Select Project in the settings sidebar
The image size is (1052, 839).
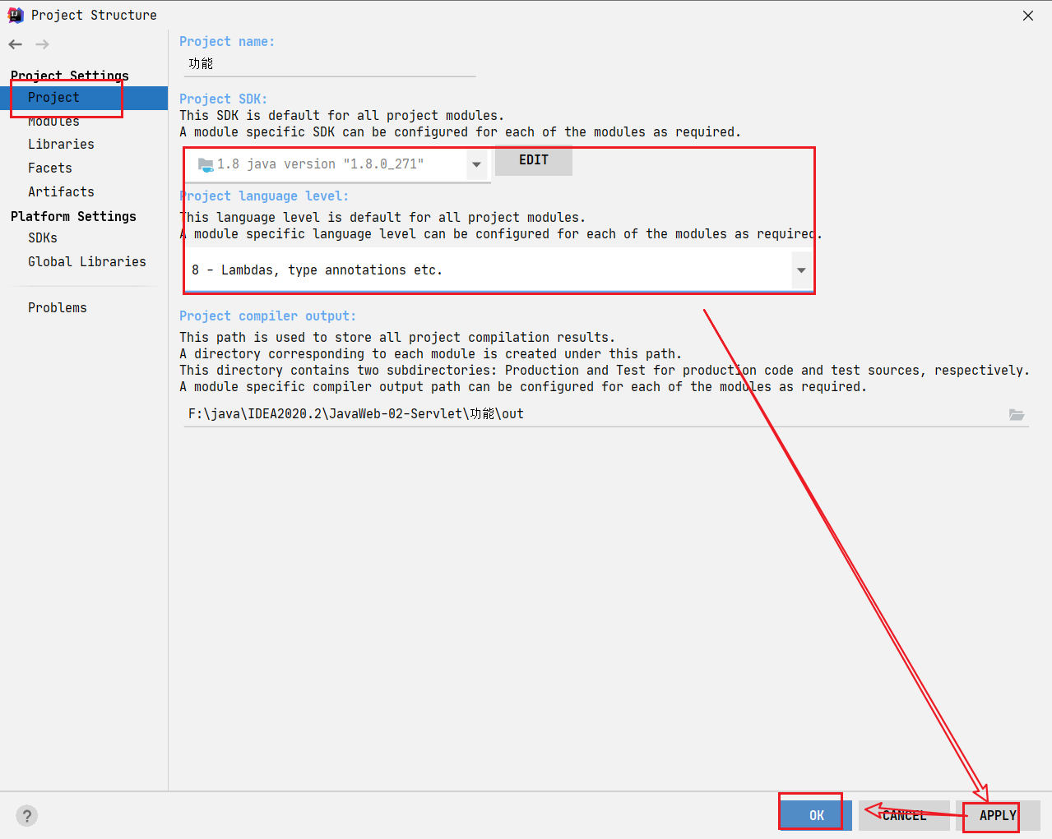[x=54, y=98]
